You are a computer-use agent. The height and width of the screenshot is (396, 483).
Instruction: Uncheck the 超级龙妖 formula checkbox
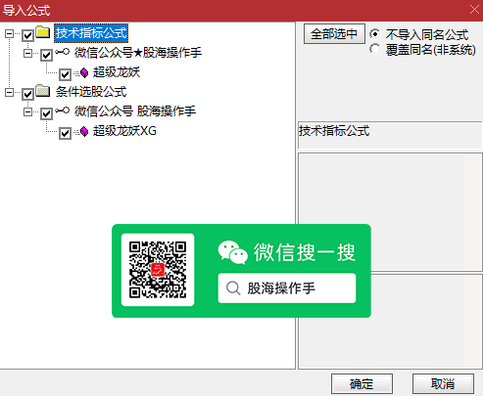point(65,74)
